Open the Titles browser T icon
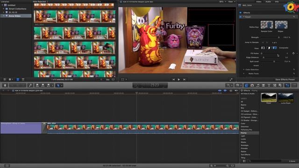 point(269,85)
